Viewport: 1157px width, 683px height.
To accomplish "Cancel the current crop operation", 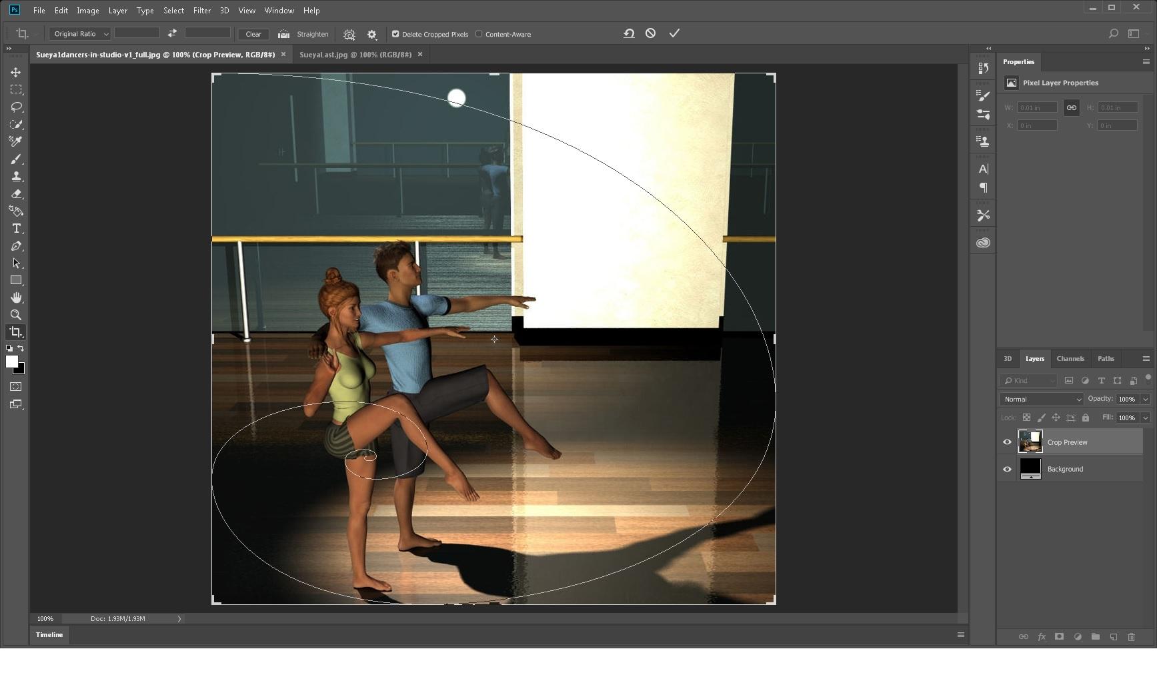I will (x=650, y=33).
